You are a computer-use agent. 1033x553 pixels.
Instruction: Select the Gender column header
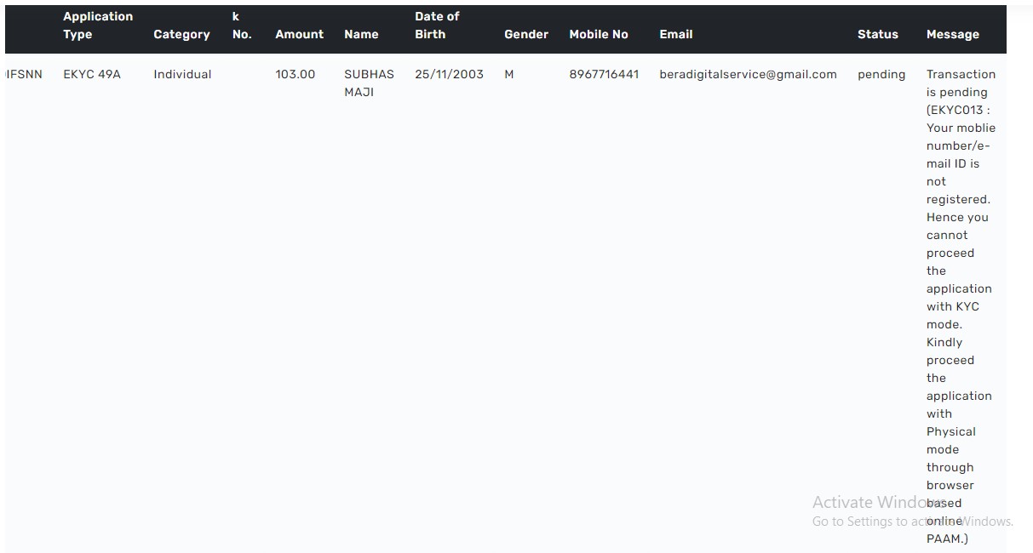click(x=525, y=34)
